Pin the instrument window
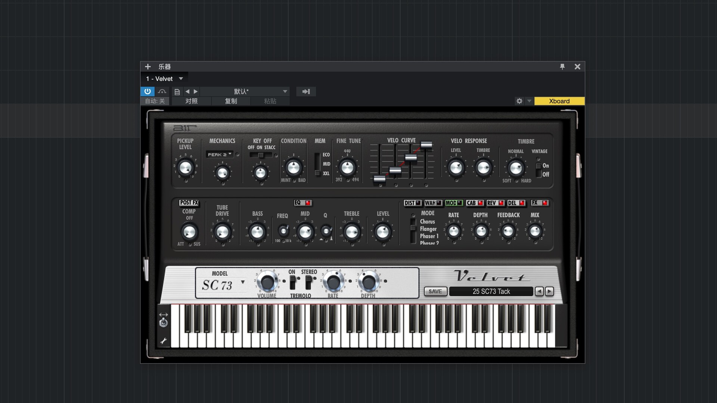Screen dimensions: 717x403 (x=562, y=67)
